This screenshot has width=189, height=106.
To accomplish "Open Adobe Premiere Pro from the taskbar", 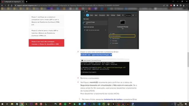I will click(89, 104).
